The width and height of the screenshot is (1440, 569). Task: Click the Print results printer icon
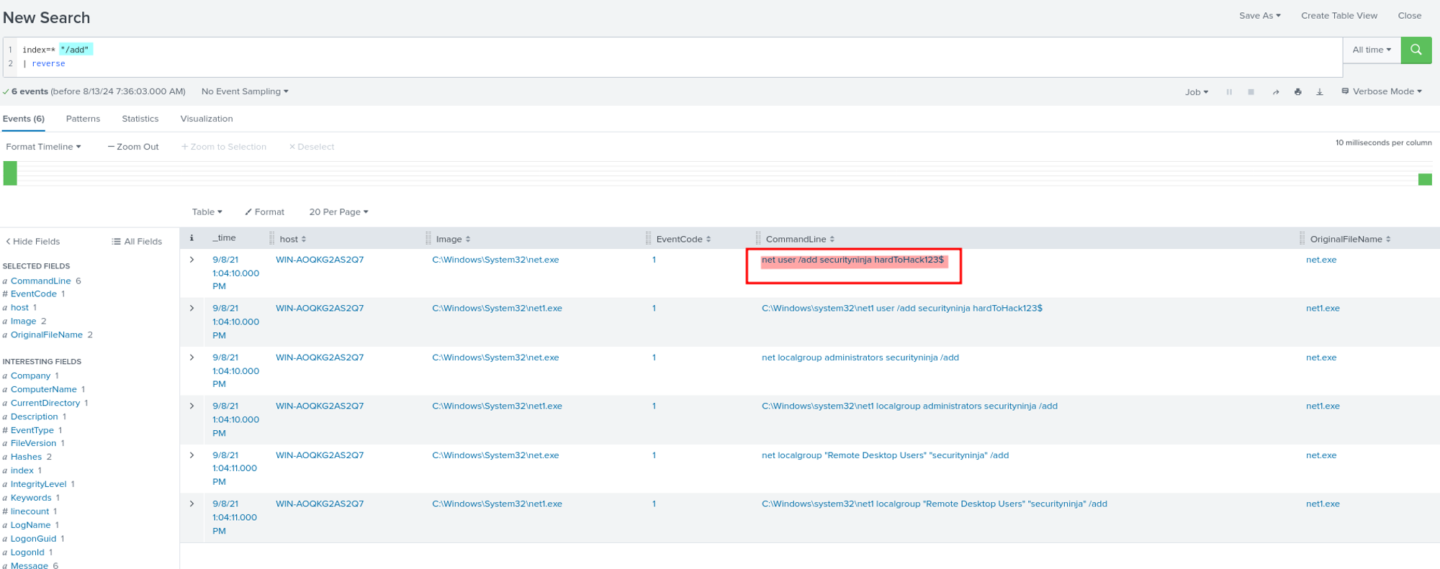coord(1297,92)
